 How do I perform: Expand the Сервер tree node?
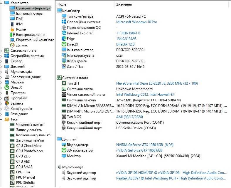coord(1,61)
